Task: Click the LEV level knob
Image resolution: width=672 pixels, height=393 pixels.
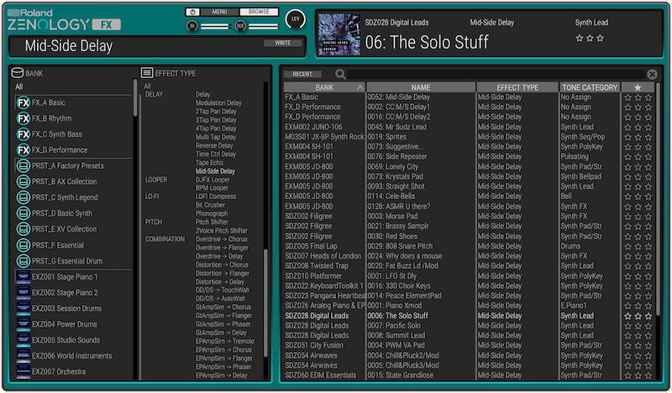Action: coord(296,19)
